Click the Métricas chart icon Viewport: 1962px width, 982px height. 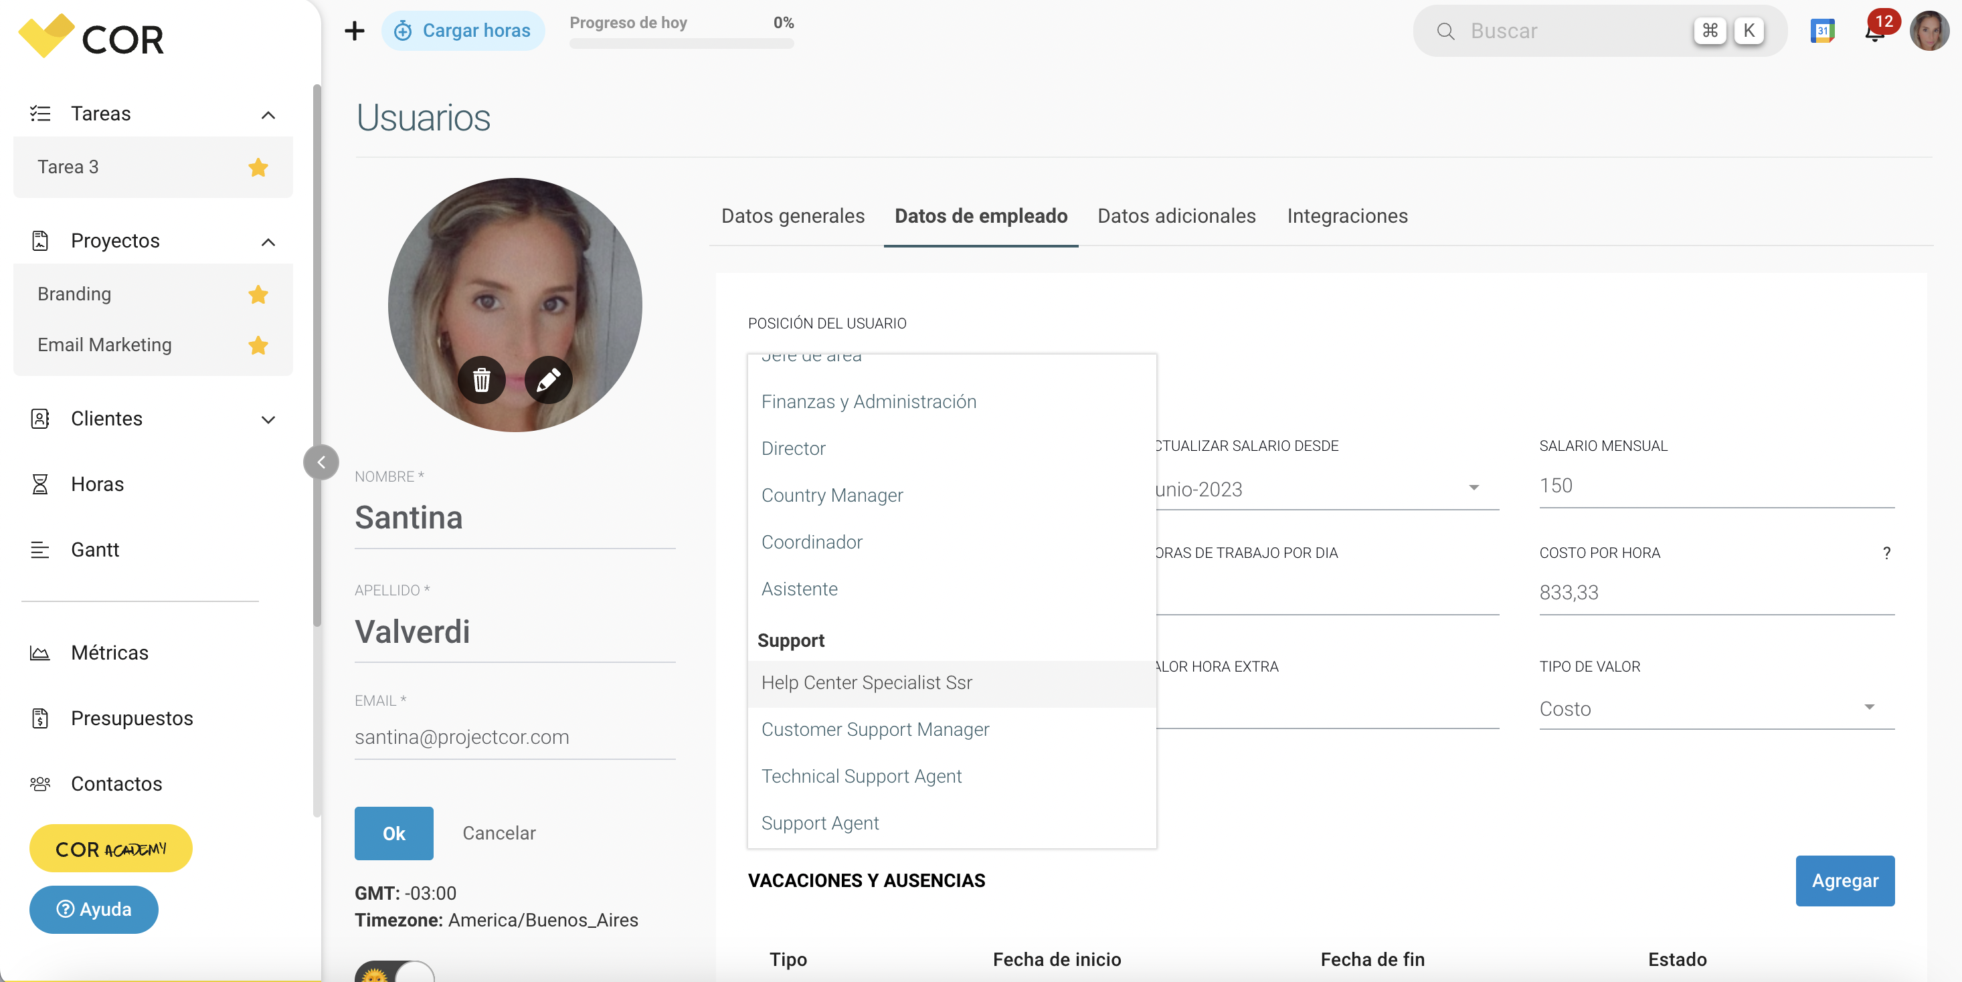click(40, 653)
